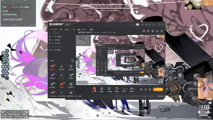
Task: Toggle lock on 点歌助手 layer
Action: point(52,37)
